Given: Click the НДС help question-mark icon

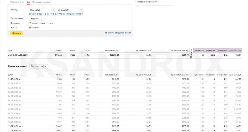Looking at the screenshot, I should (x=16, y=28).
